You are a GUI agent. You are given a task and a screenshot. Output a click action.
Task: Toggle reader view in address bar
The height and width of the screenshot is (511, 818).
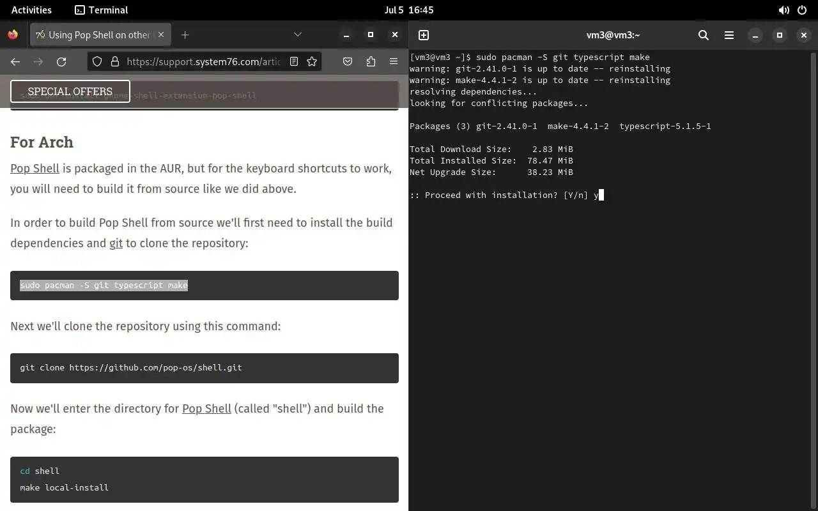pos(294,61)
